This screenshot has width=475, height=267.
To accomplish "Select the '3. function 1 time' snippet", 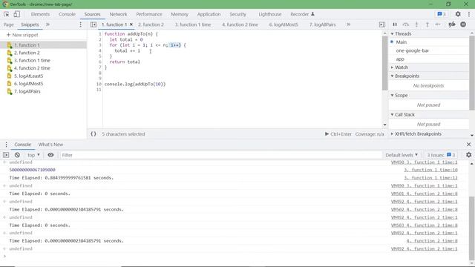I will (x=32, y=61).
